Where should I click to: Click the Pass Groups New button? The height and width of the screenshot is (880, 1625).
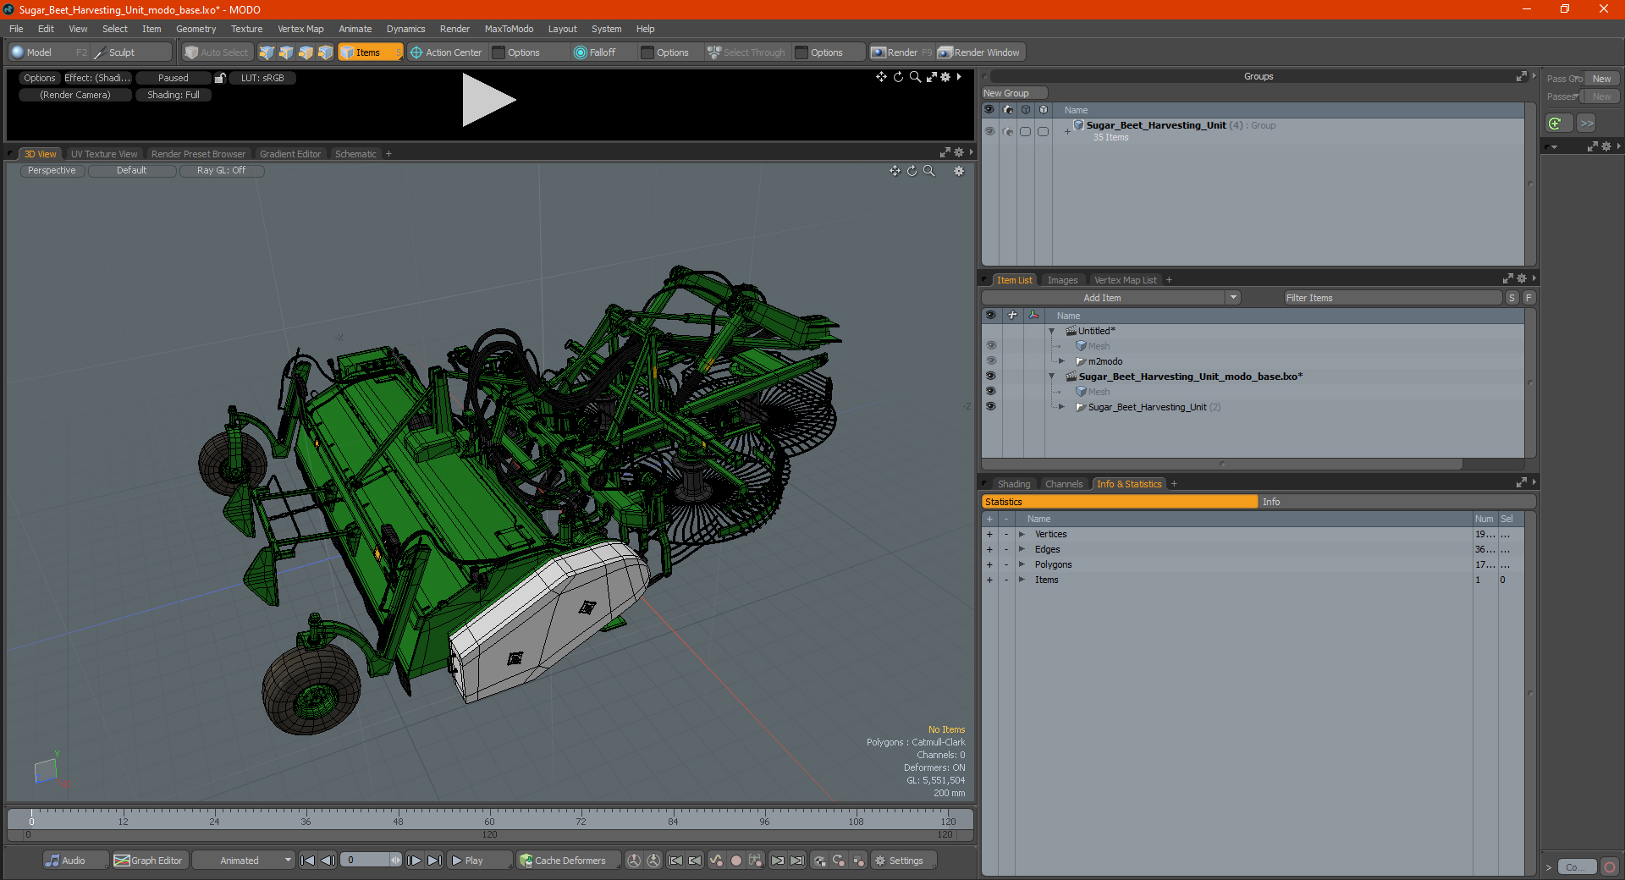[1601, 79]
